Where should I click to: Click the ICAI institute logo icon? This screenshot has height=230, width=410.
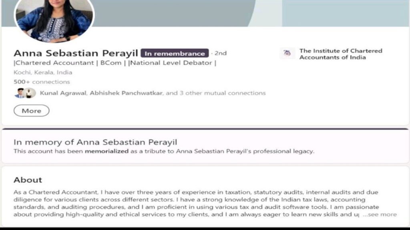(x=287, y=53)
